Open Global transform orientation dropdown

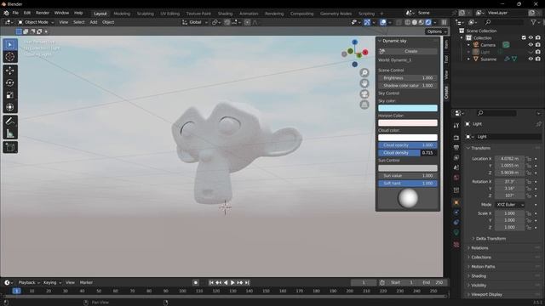(x=195, y=22)
